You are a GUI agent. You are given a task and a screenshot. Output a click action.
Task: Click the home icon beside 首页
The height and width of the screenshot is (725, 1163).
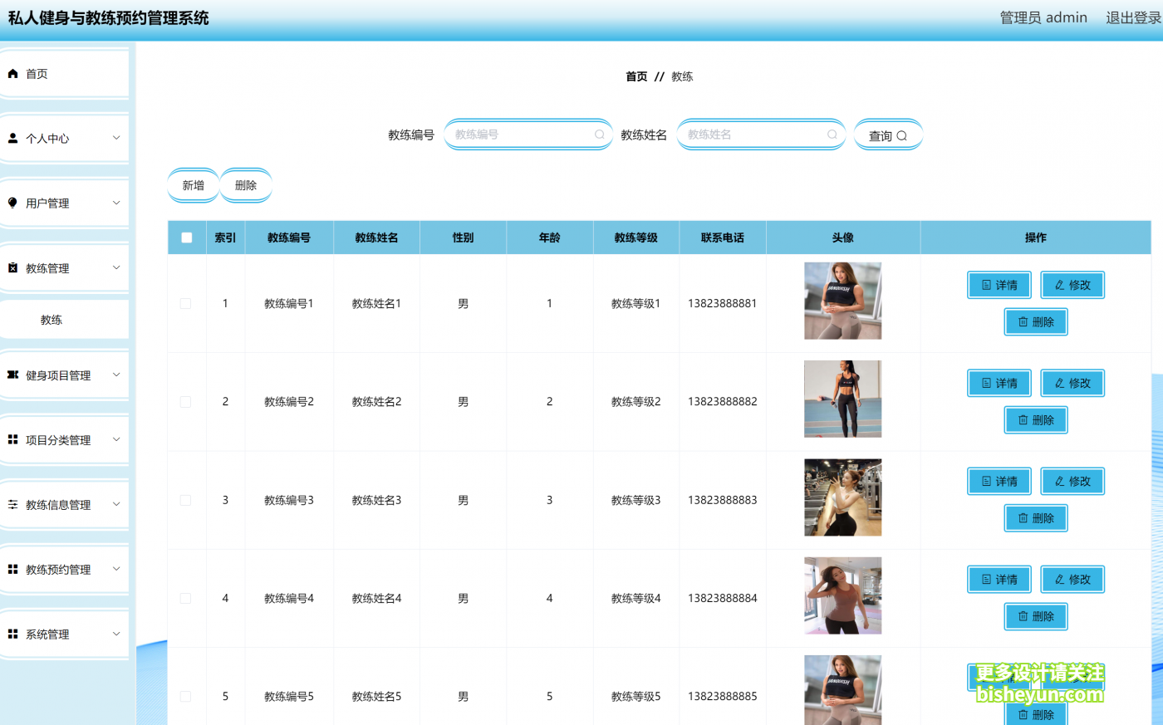click(12, 73)
